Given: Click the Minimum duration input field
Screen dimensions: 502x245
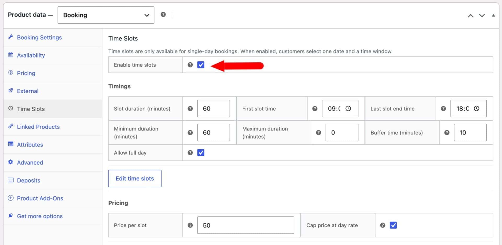Looking at the screenshot, I should click(214, 133).
